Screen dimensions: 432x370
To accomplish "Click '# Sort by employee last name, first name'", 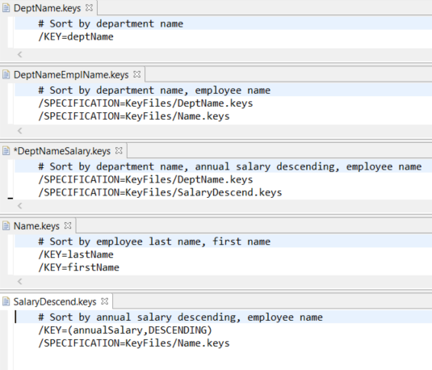I will pos(154,242).
